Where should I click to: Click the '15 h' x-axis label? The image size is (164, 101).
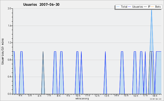click(x=126, y=96)
